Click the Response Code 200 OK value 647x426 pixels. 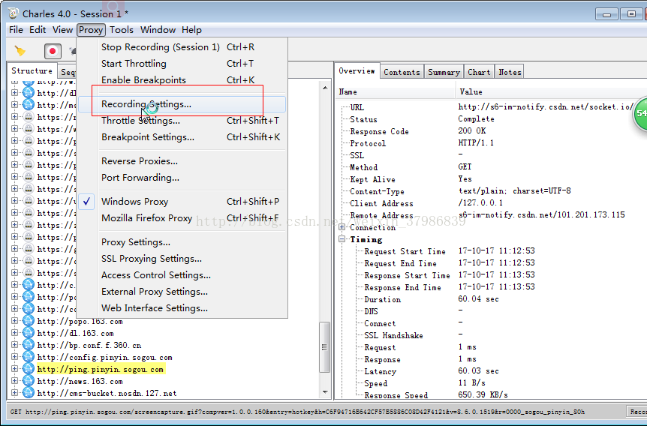coord(472,130)
